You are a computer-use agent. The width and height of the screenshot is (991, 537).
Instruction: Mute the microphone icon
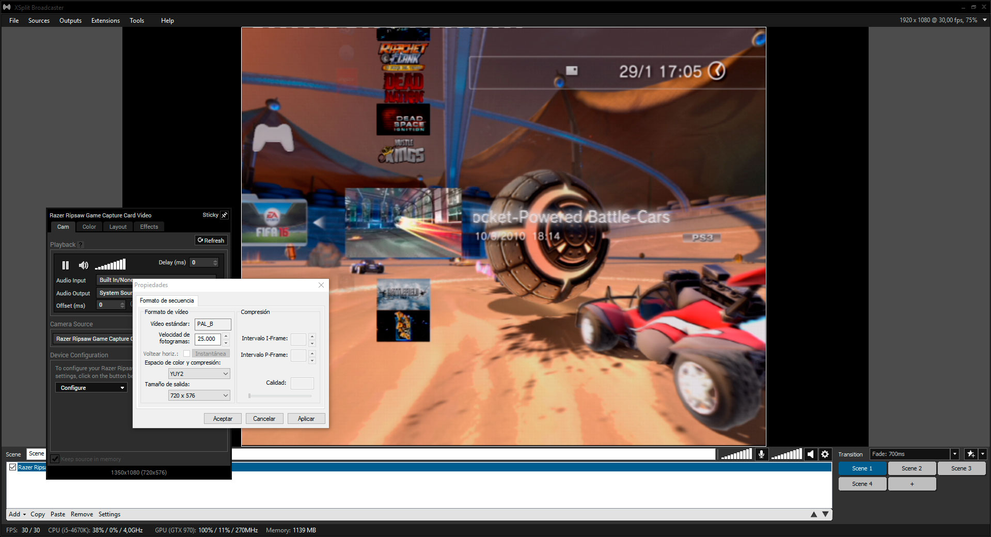point(761,454)
